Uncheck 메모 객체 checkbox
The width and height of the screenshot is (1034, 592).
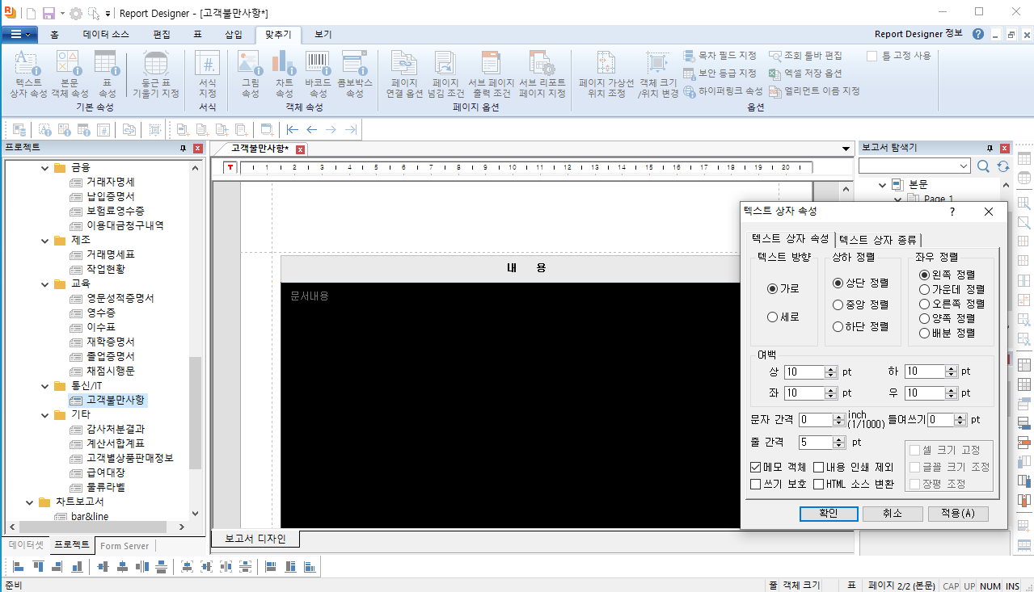coord(756,467)
